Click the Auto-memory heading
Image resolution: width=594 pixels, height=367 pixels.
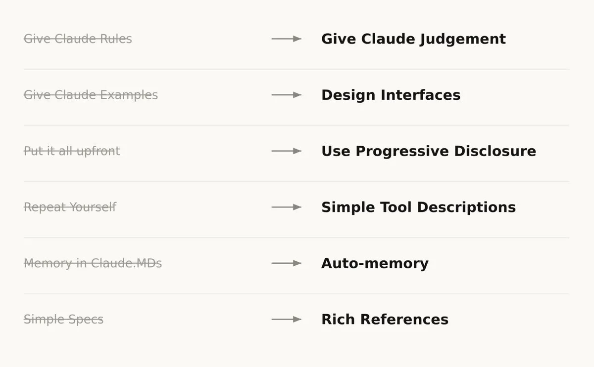tap(375, 263)
